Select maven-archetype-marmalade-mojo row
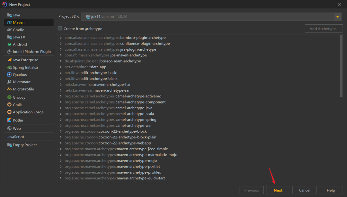Image resolution: width=347 pixels, height=197 pixels. [199, 155]
